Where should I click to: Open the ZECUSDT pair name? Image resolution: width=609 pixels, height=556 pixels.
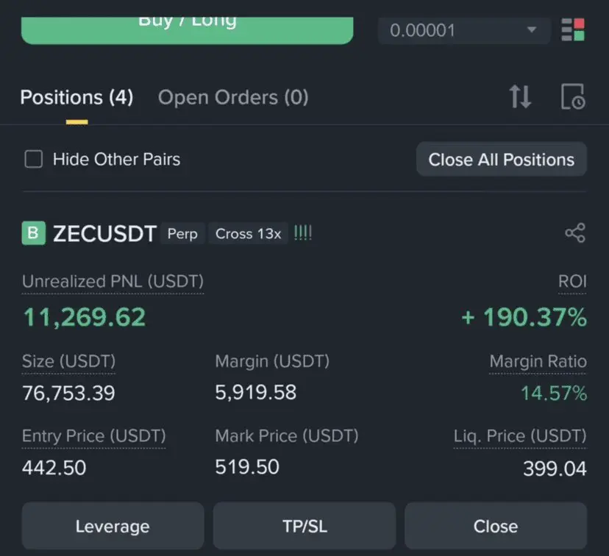tap(104, 234)
